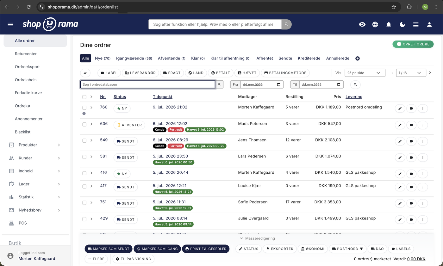Screen dimensions: 443x266
Task: Tick the checkbox for order 549
Action: click(x=84, y=141)
